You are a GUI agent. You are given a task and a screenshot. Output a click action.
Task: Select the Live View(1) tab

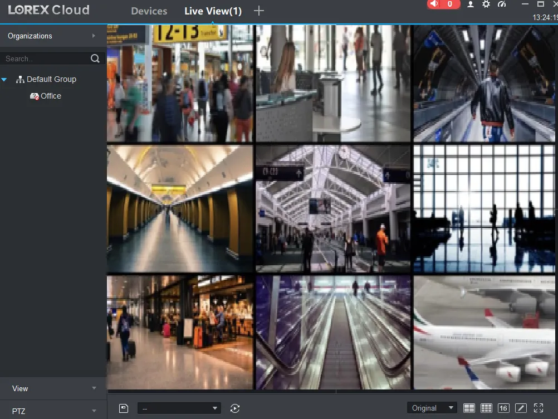pyautogui.click(x=213, y=11)
